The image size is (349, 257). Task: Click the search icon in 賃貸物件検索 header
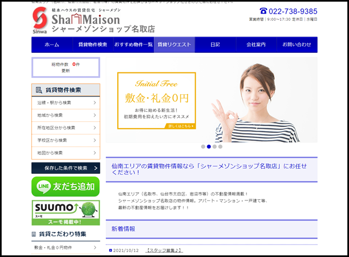pyautogui.click(x=39, y=90)
